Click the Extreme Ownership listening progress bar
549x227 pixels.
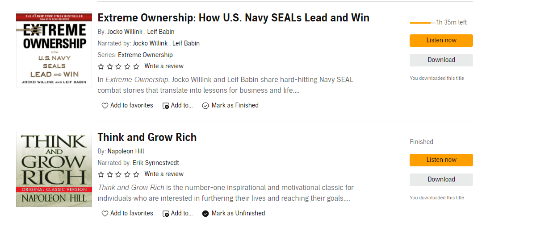[422, 23]
